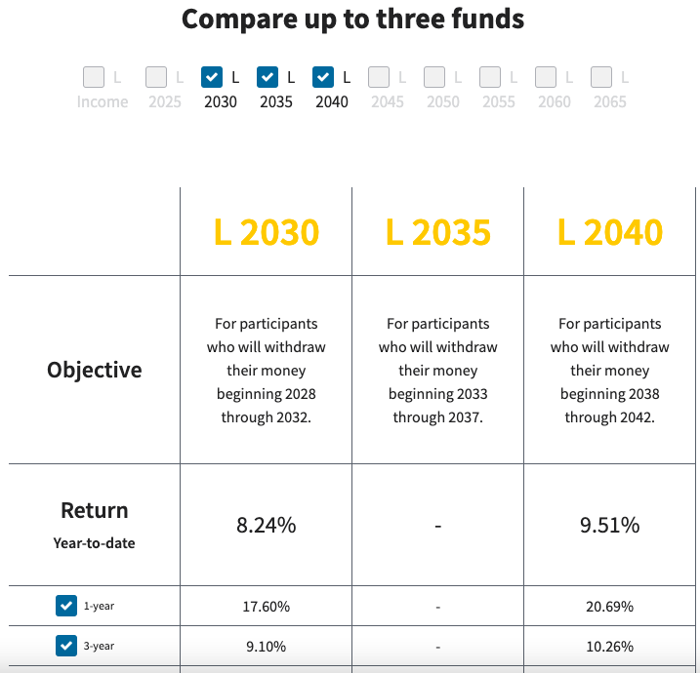Click the Objective row label
Screen dimensions: 700x673
pos(95,370)
